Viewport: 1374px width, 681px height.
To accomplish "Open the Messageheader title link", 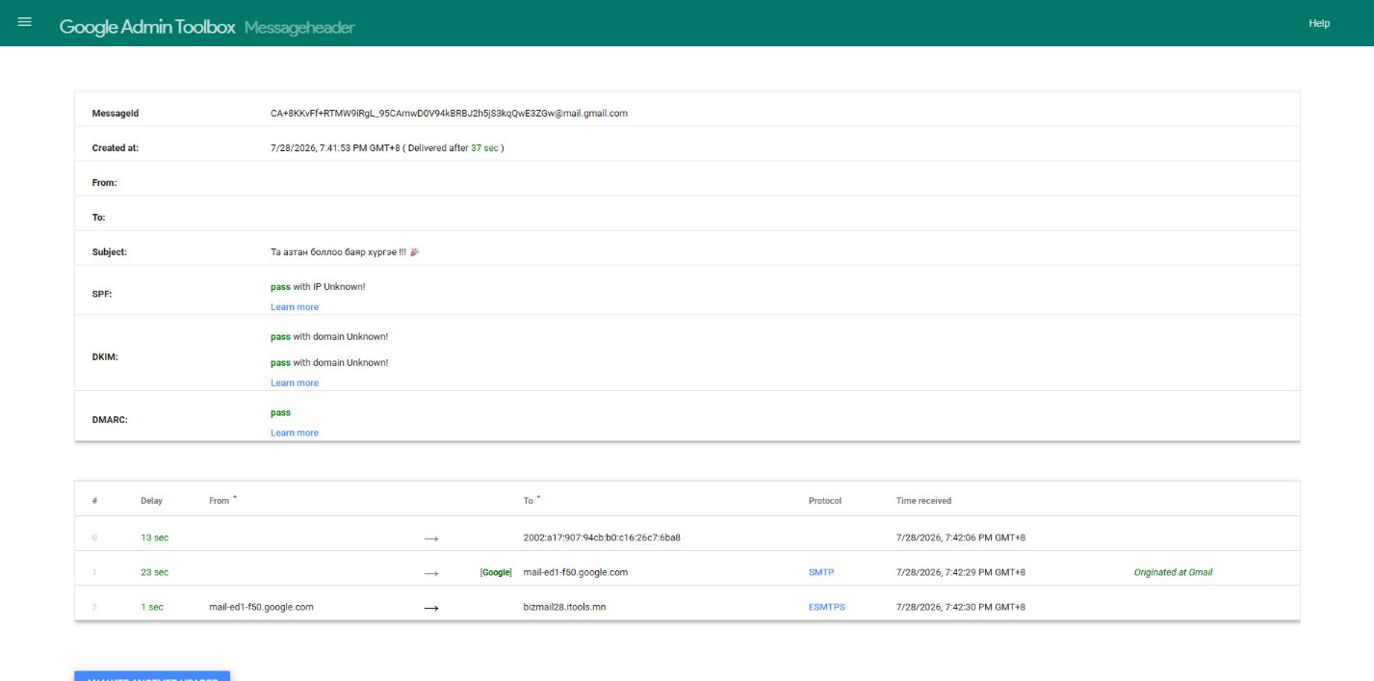I will [299, 27].
